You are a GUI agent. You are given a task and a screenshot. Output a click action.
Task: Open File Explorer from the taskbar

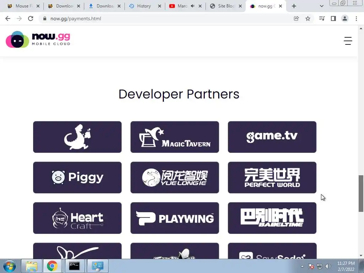pos(32,266)
